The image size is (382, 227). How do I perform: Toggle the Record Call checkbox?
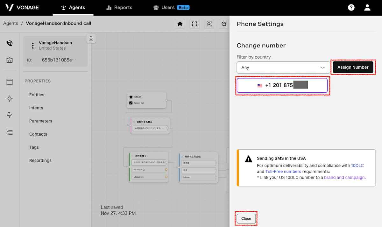coord(131,103)
